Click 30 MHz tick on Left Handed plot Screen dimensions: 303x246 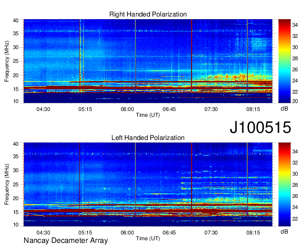pyautogui.click(x=16, y=171)
